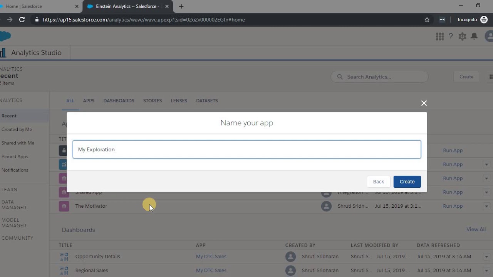
Task: Click the TITLE column header in Dashboards
Action: click(x=65, y=245)
